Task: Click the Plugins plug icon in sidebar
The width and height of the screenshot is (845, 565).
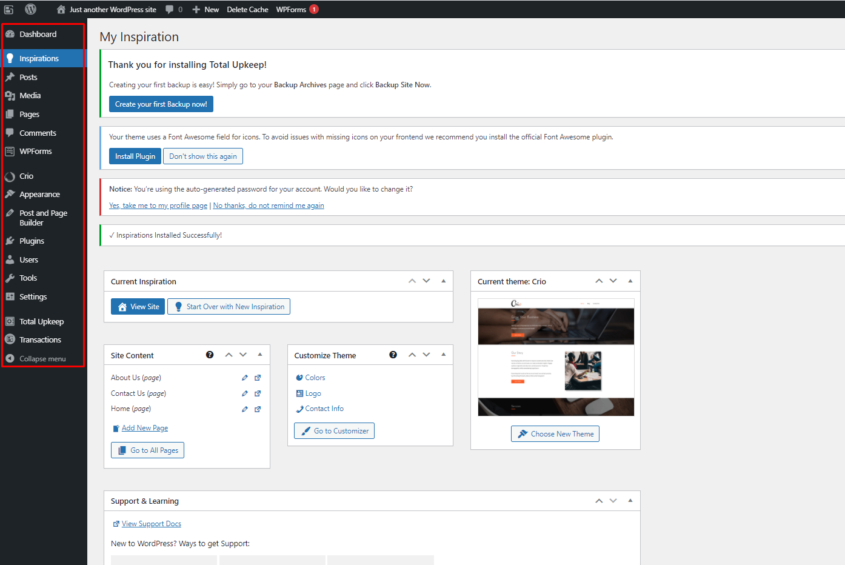Action: click(10, 241)
